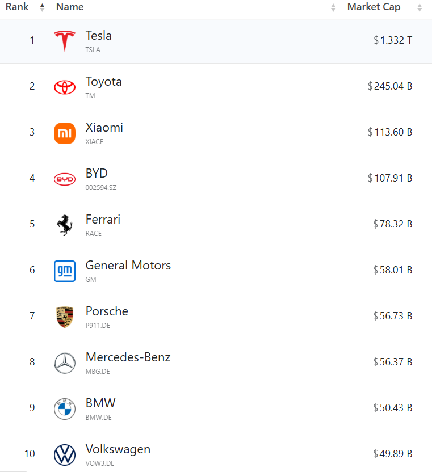
Task: Sort using the Market Cap column arrows
Action: click(420, 7)
